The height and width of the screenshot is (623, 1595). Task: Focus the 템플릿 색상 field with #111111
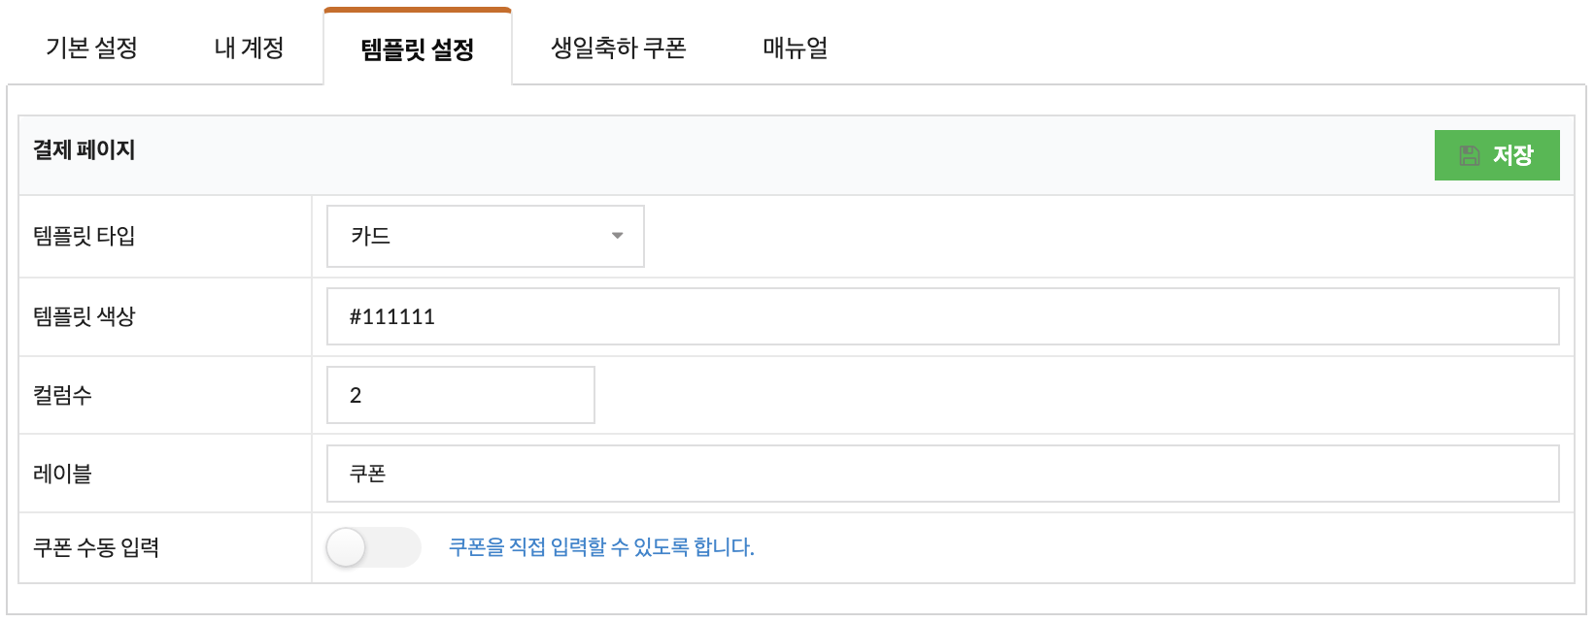tap(943, 316)
